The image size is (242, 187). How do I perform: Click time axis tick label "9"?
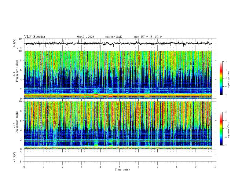pos(196,167)
